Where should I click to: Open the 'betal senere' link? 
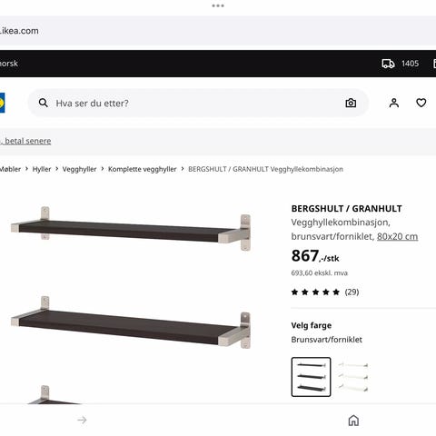pos(25,141)
